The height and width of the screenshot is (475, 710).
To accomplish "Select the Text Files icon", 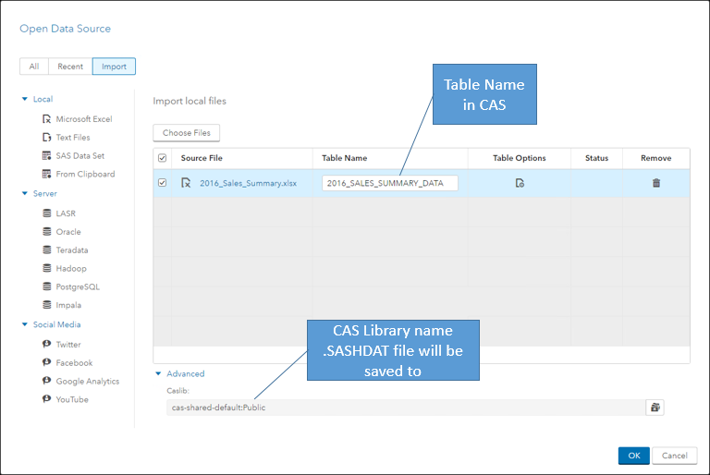I will point(47,138).
